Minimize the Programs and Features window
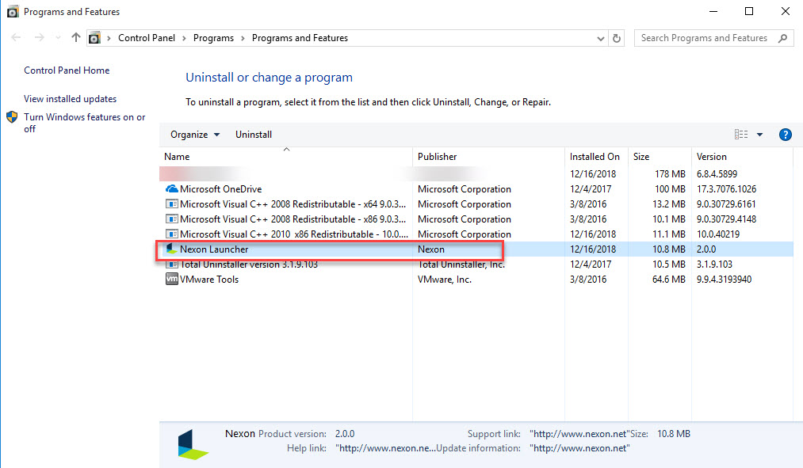Viewport: 803px width, 468px height. (x=713, y=11)
